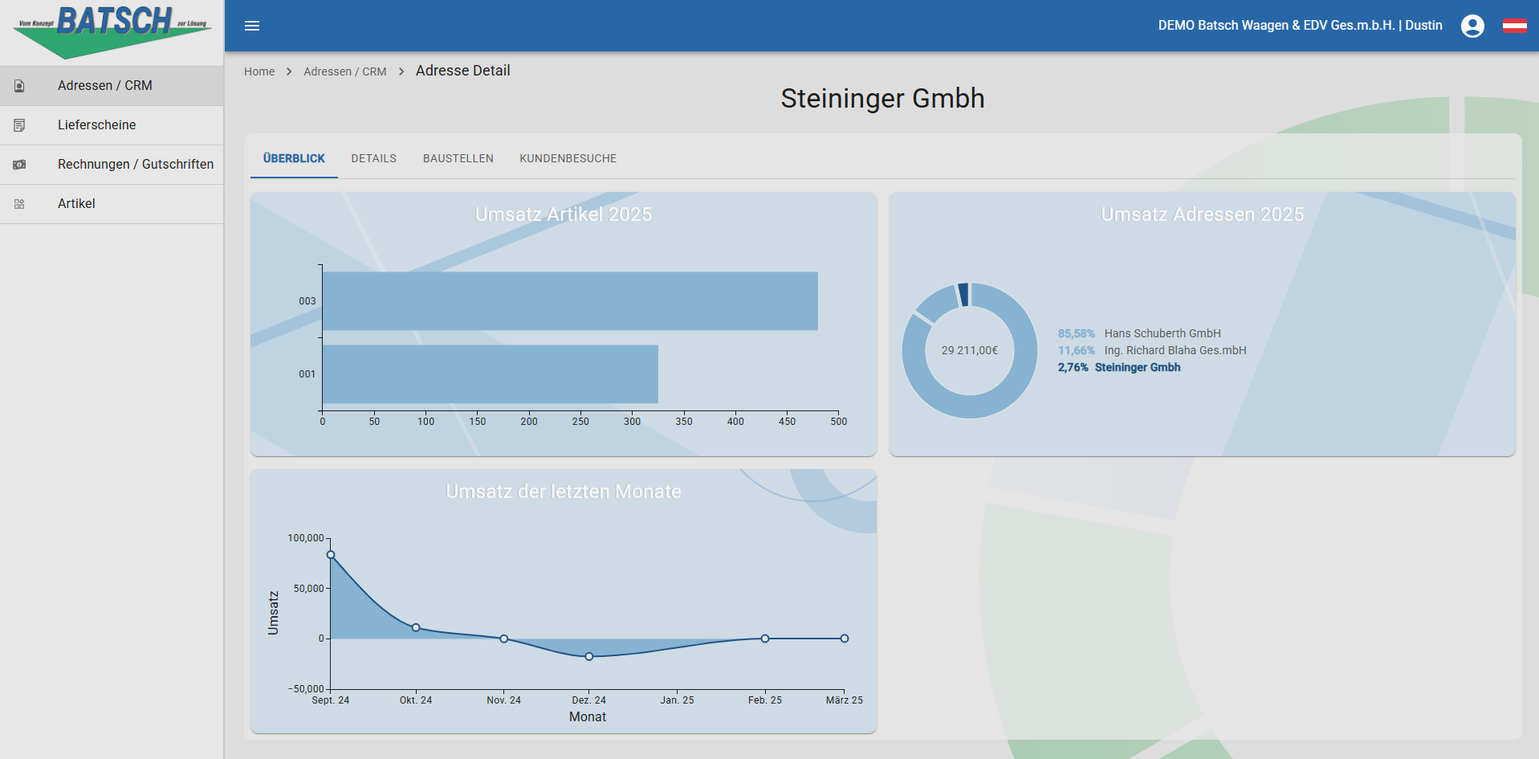Image resolution: width=1539 pixels, height=759 pixels.
Task: Click the 85,58% percentage value
Action: pos(1076,333)
